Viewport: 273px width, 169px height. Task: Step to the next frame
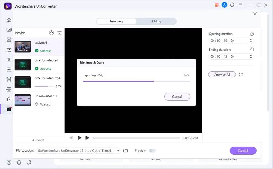pos(87,138)
